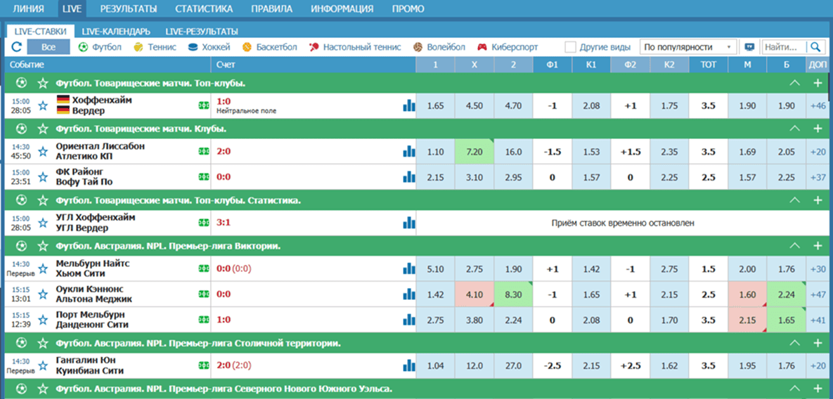Viewport: 833px width, 399px height.
Task: Favorite the Премьер-лига Столичной территории league star
Action: pos(43,344)
